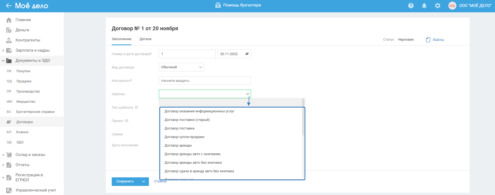Collapse the Шаблон dropdown chevron

pyautogui.click(x=248, y=94)
